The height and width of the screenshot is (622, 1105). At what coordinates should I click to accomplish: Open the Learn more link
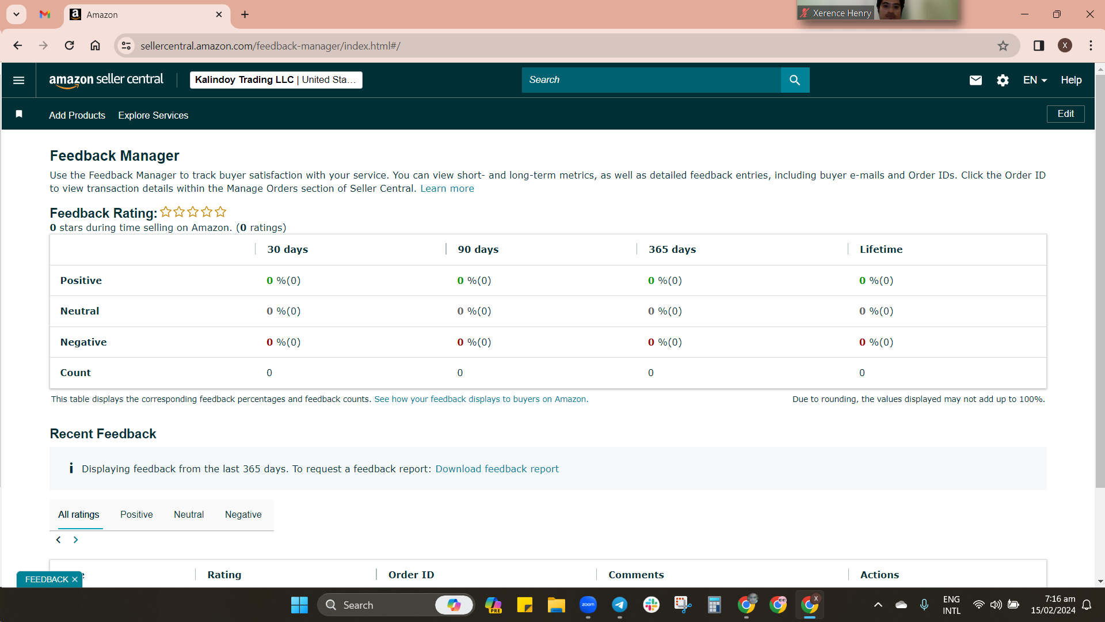pos(447,188)
